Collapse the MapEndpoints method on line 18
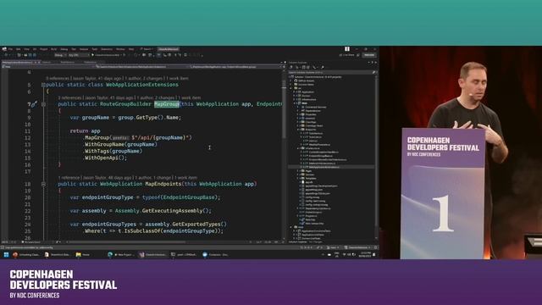 43,184
